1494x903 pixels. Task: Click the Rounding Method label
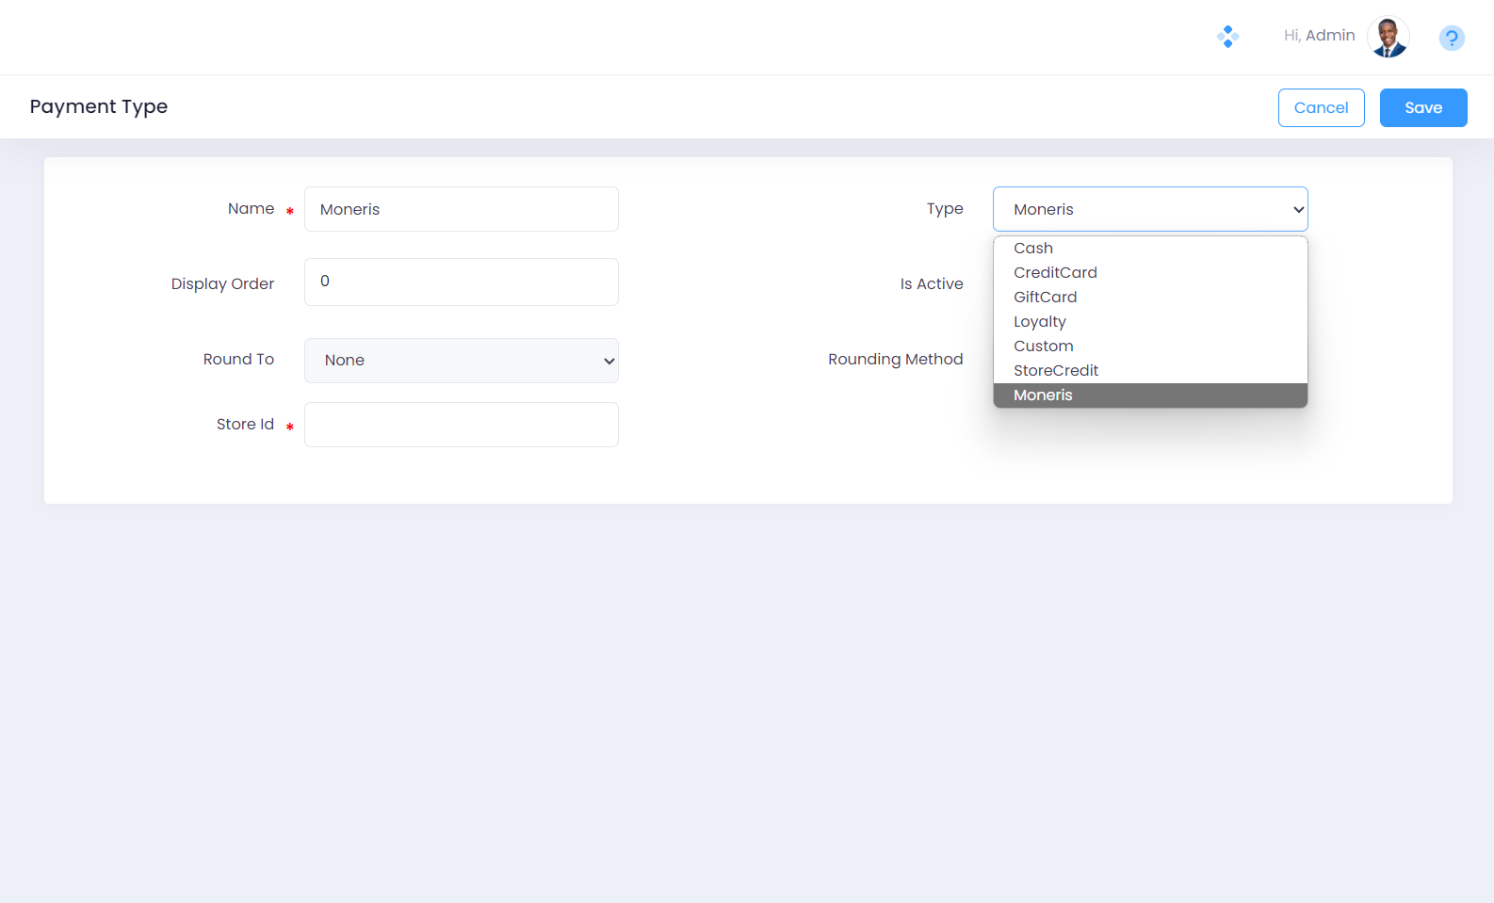895,360
